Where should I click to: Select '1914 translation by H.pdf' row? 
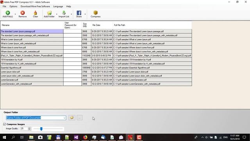[x=96, y=60]
